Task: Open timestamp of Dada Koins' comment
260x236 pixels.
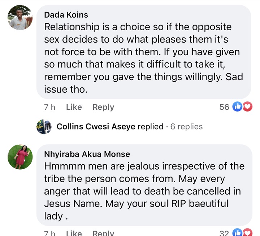Action: click(49, 107)
